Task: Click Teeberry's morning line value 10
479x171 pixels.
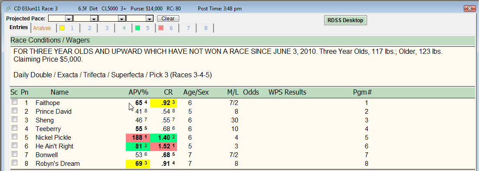Action: (235, 129)
